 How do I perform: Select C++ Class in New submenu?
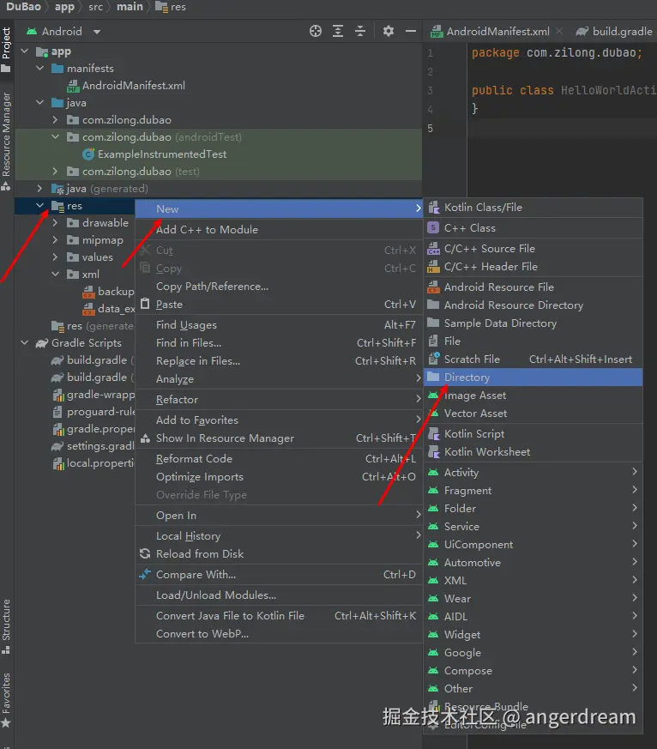tap(533, 228)
